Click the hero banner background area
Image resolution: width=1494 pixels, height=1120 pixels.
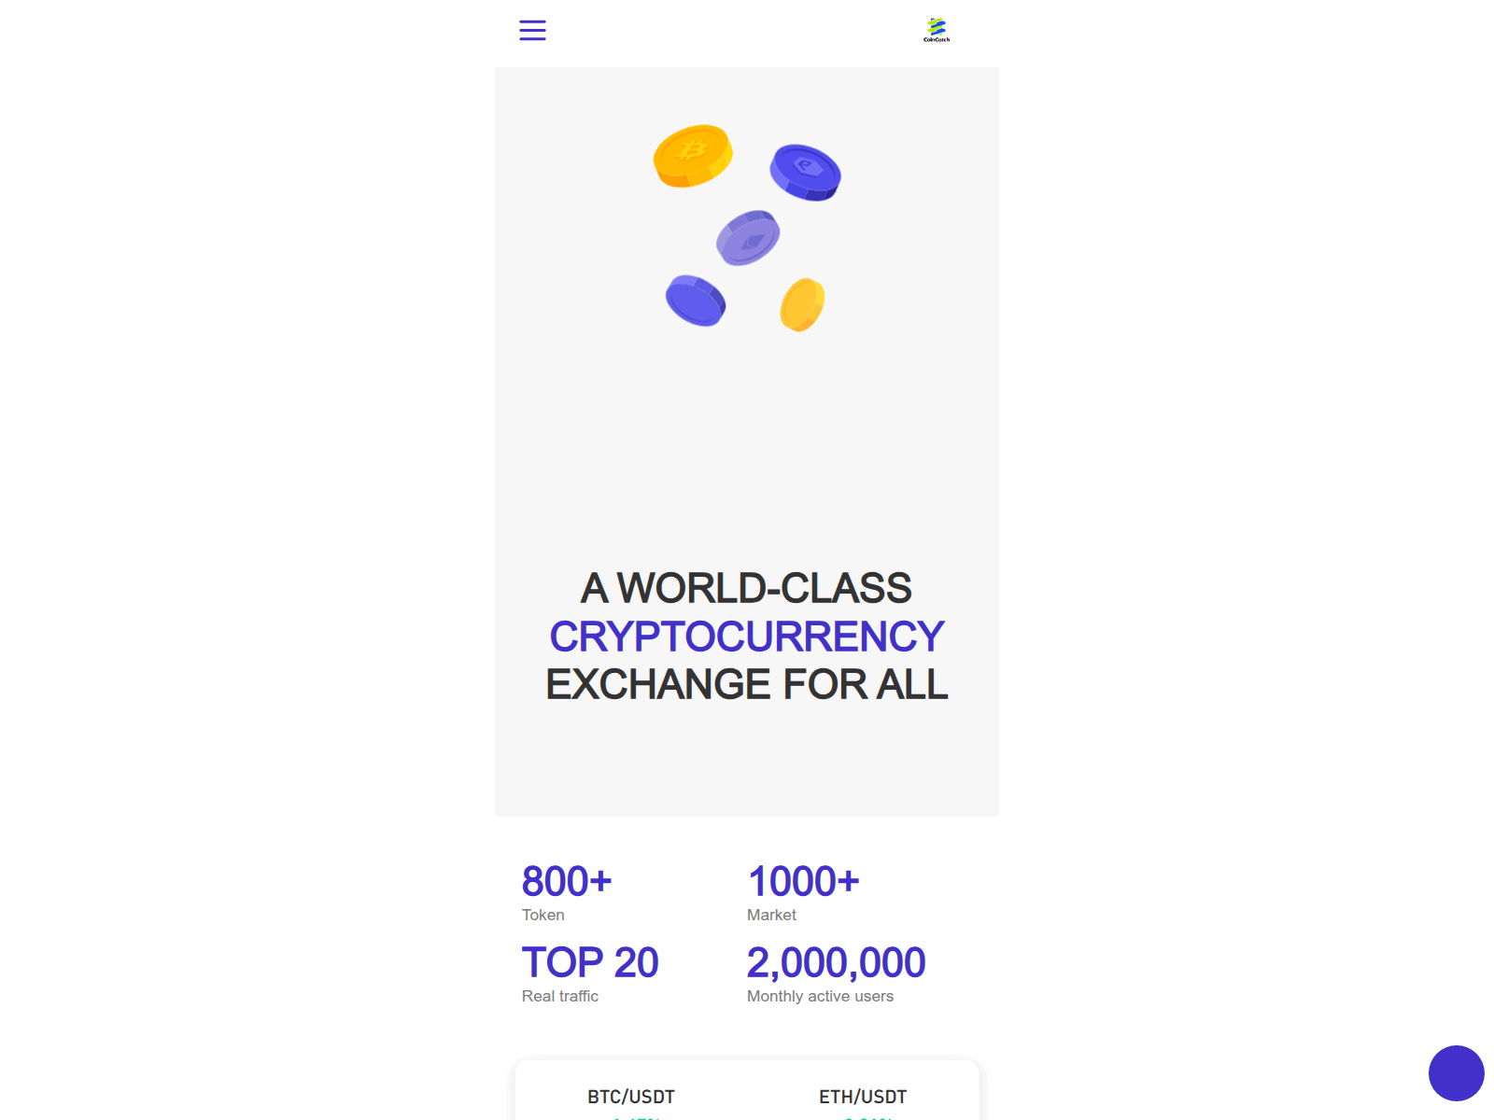click(x=747, y=420)
